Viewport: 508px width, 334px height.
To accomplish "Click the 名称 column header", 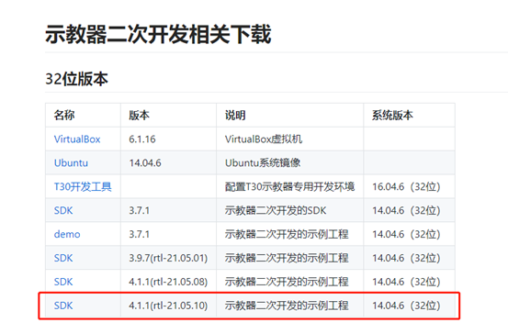I will [x=64, y=116].
